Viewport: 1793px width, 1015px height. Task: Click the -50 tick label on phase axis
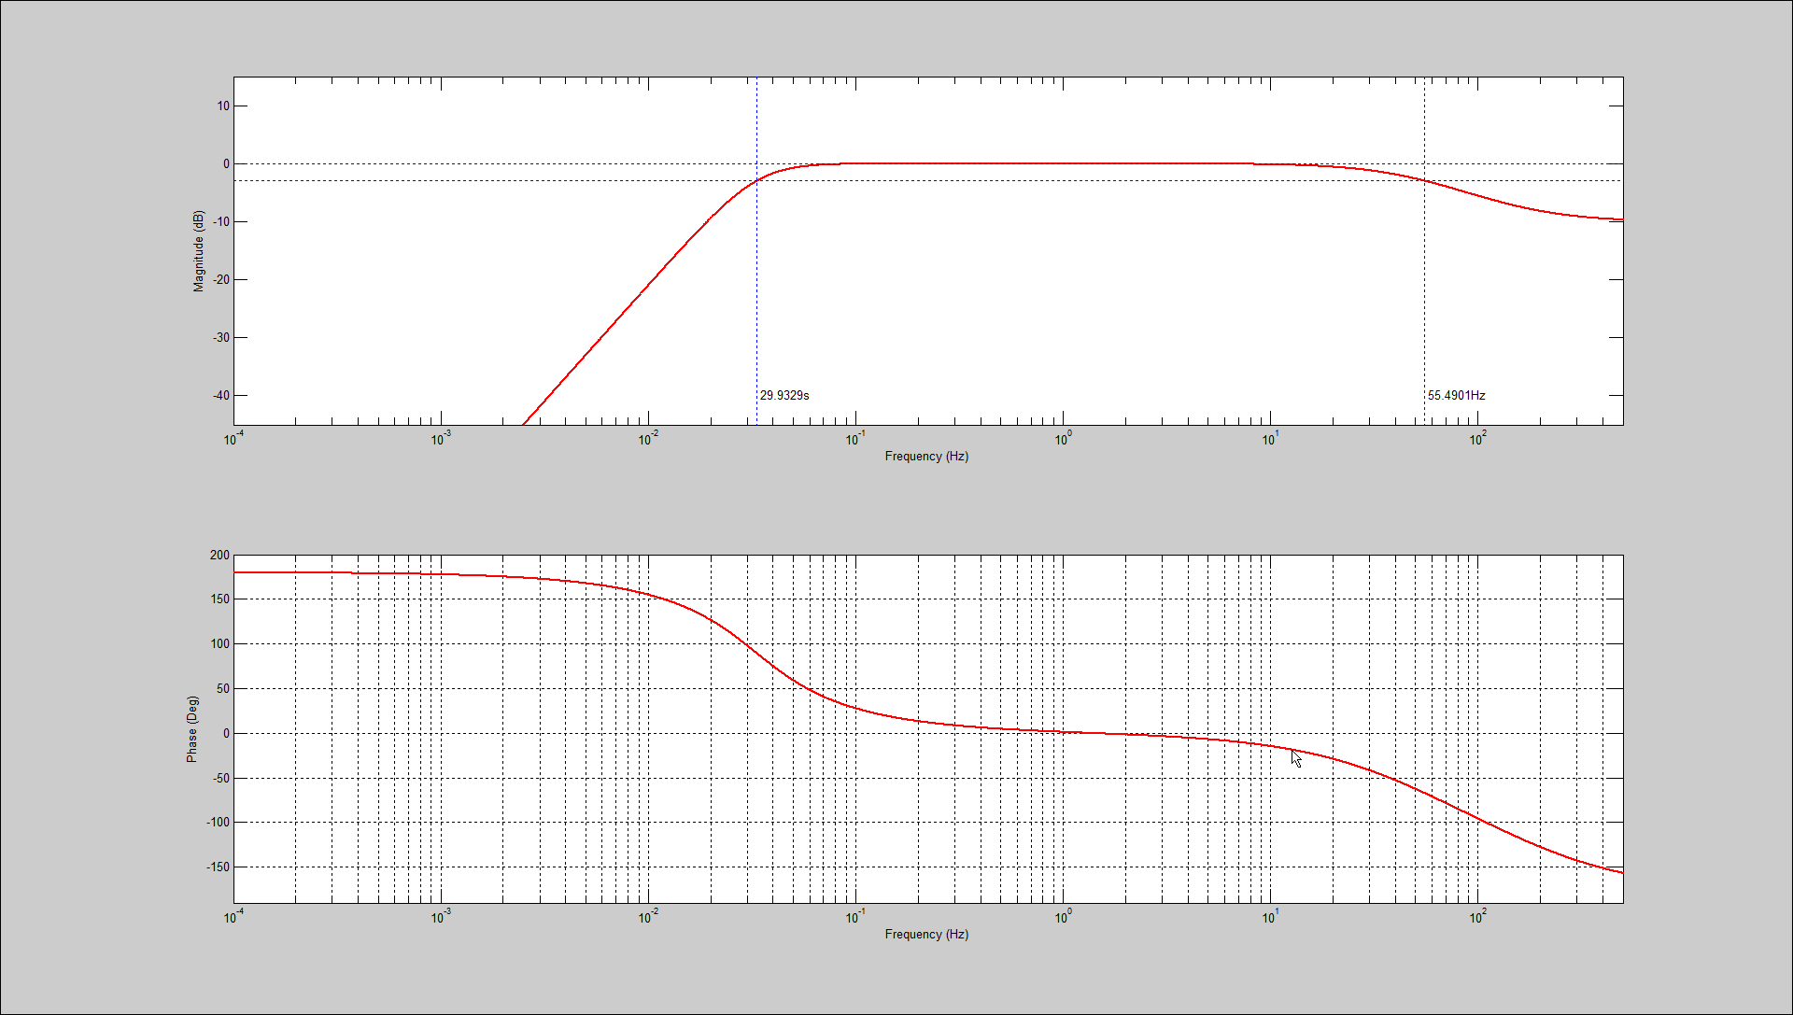coord(220,779)
